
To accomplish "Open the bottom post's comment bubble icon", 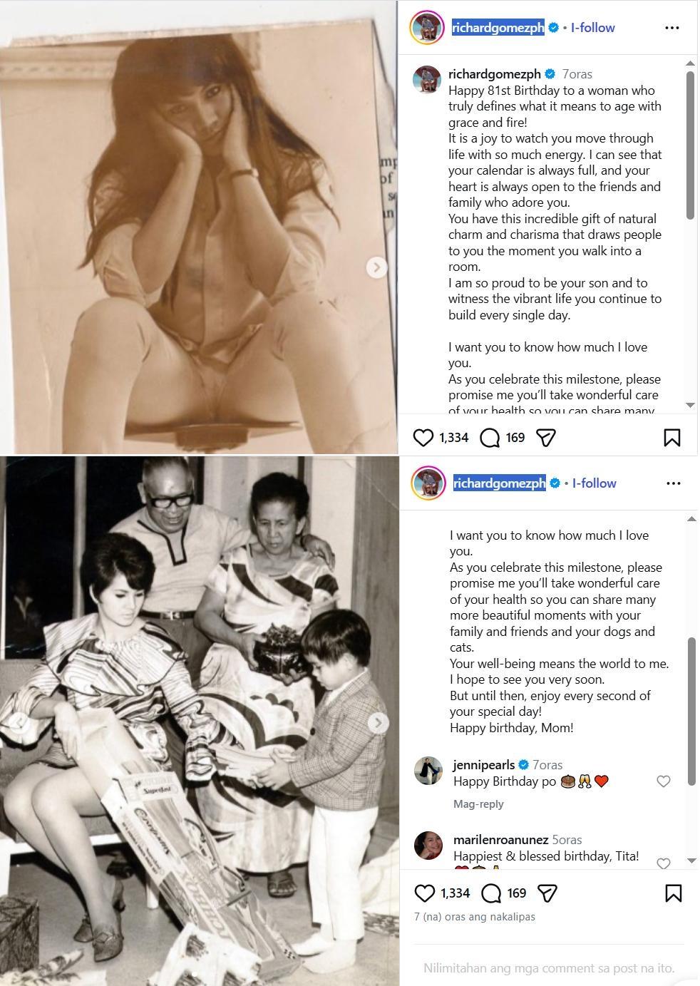I will coord(491,893).
